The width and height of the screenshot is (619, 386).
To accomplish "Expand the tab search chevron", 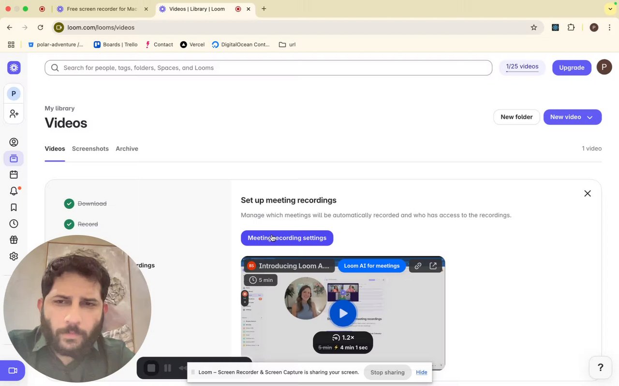I will [610, 9].
